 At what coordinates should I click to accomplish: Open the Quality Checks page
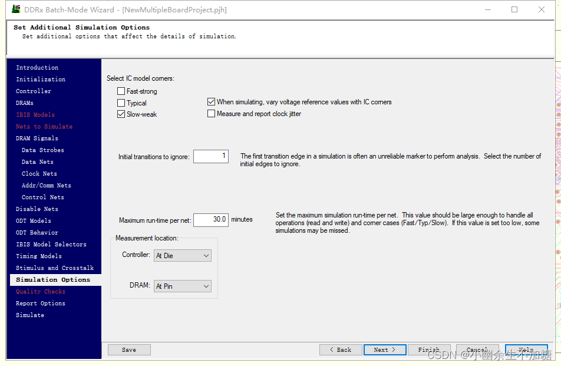[41, 292]
